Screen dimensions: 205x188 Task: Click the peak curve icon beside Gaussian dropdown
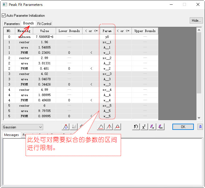point(65,127)
